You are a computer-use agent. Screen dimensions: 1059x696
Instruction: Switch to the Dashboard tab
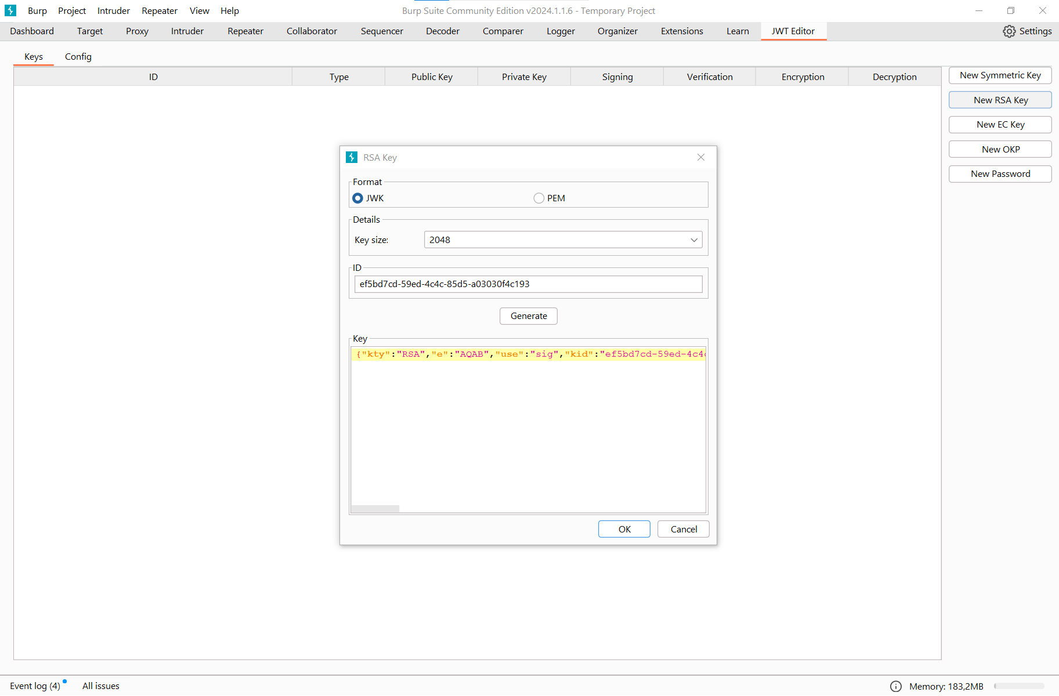[x=32, y=31]
